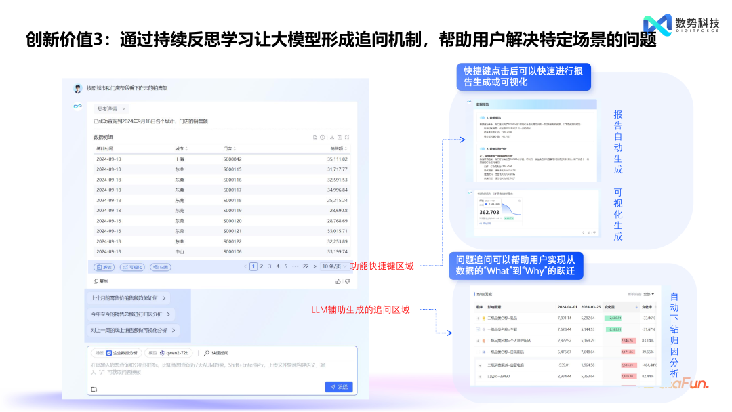The image size is (732, 412).
Task: Open the 场景 企业数据分析 selector
Action: pyautogui.click(x=117, y=353)
